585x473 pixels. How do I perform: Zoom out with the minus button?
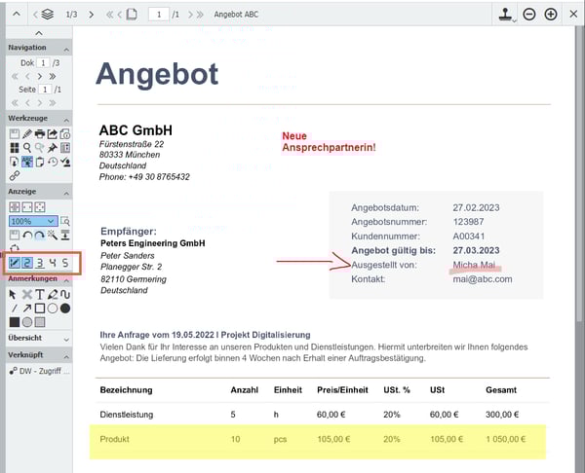click(x=529, y=15)
